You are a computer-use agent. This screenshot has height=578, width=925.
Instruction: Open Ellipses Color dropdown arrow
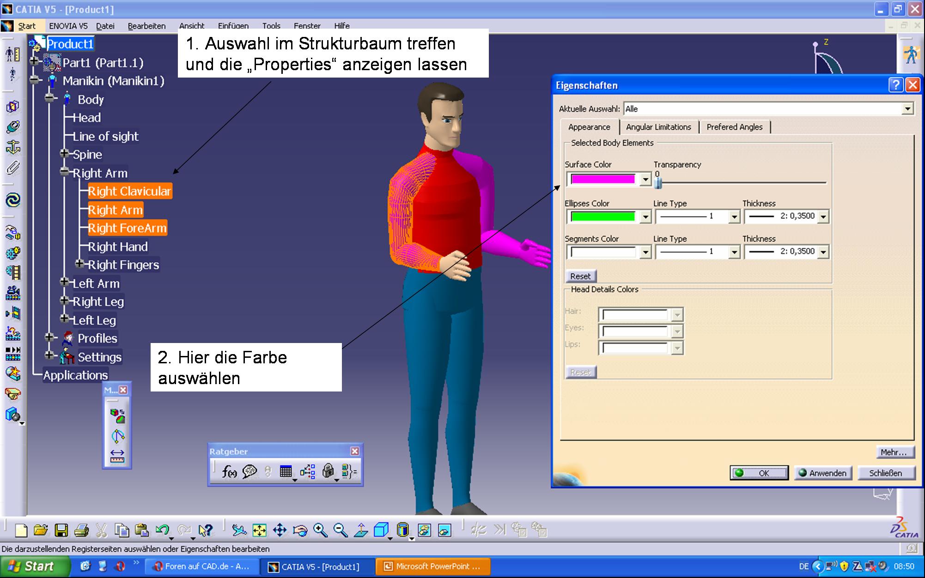tap(645, 217)
